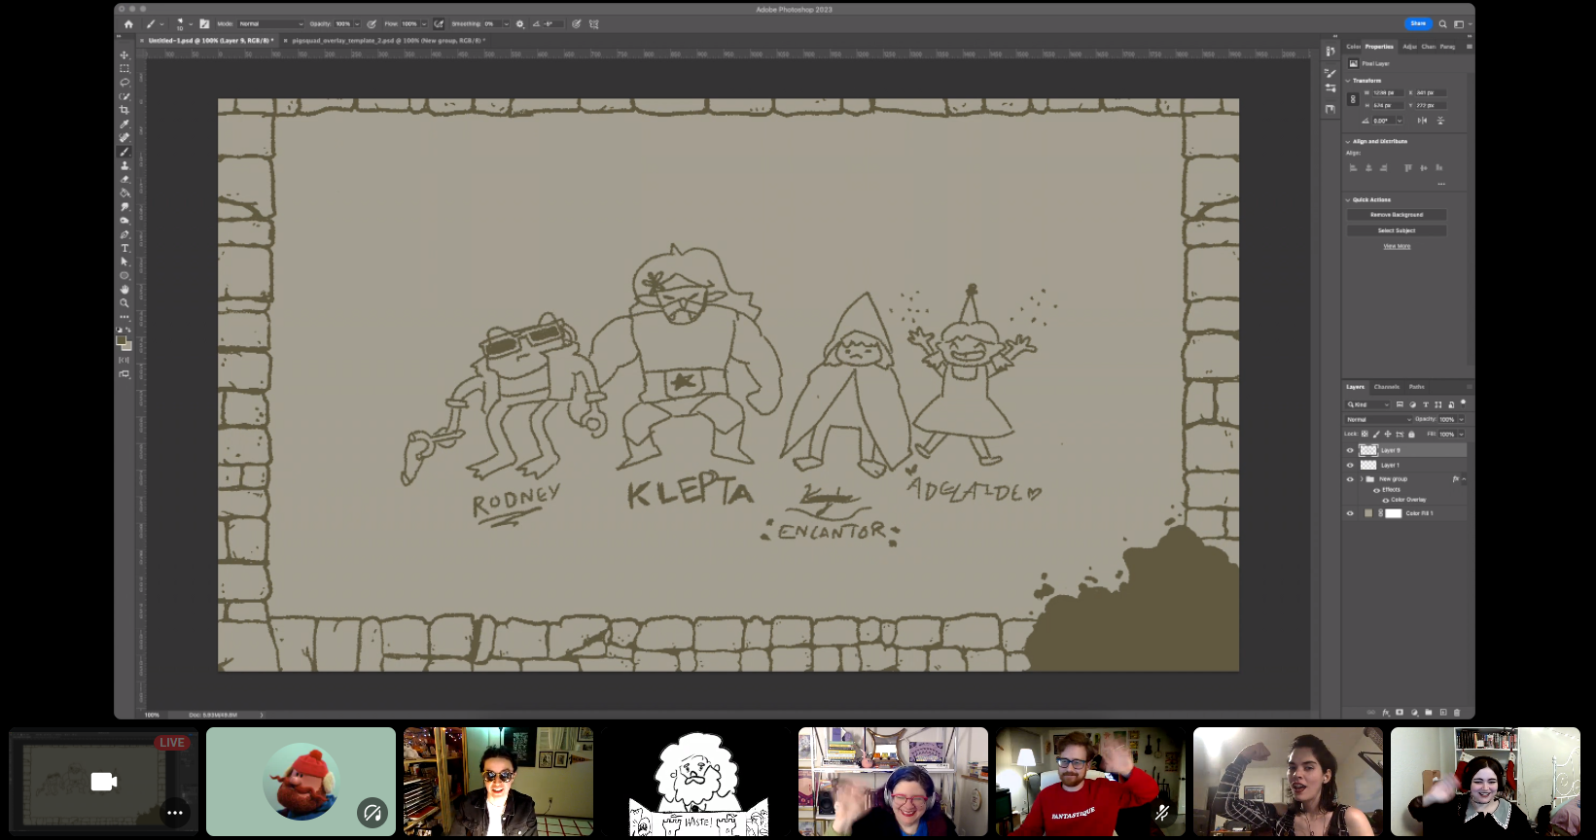Hide Layer 1 visibility eye
The height and width of the screenshot is (840, 1596).
1350,465
